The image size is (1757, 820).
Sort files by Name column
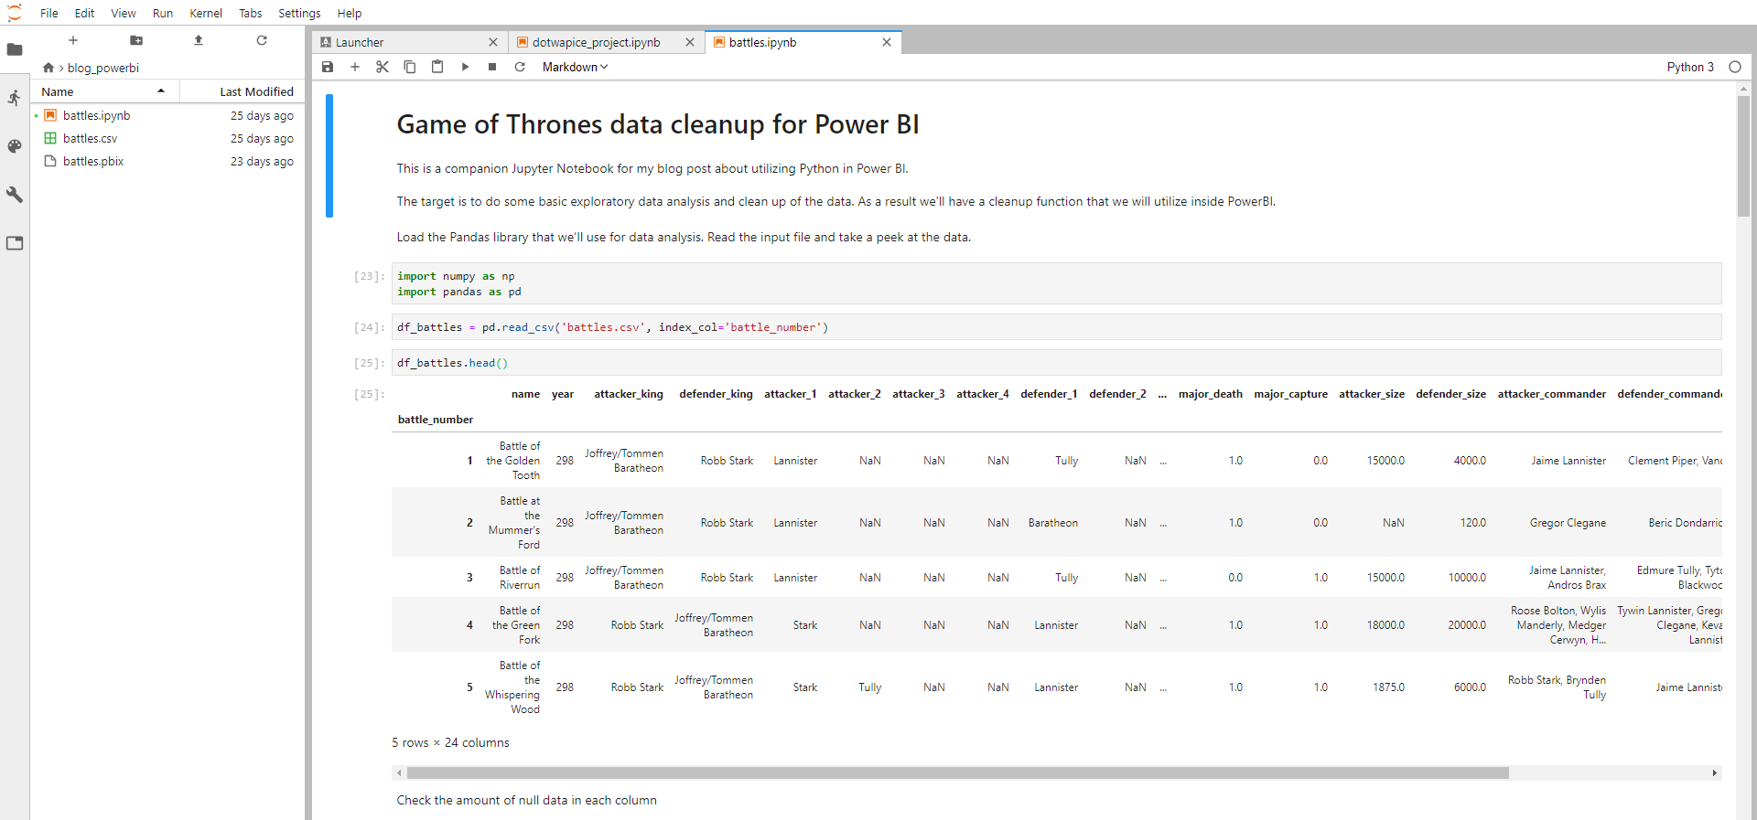[x=104, y=91]
